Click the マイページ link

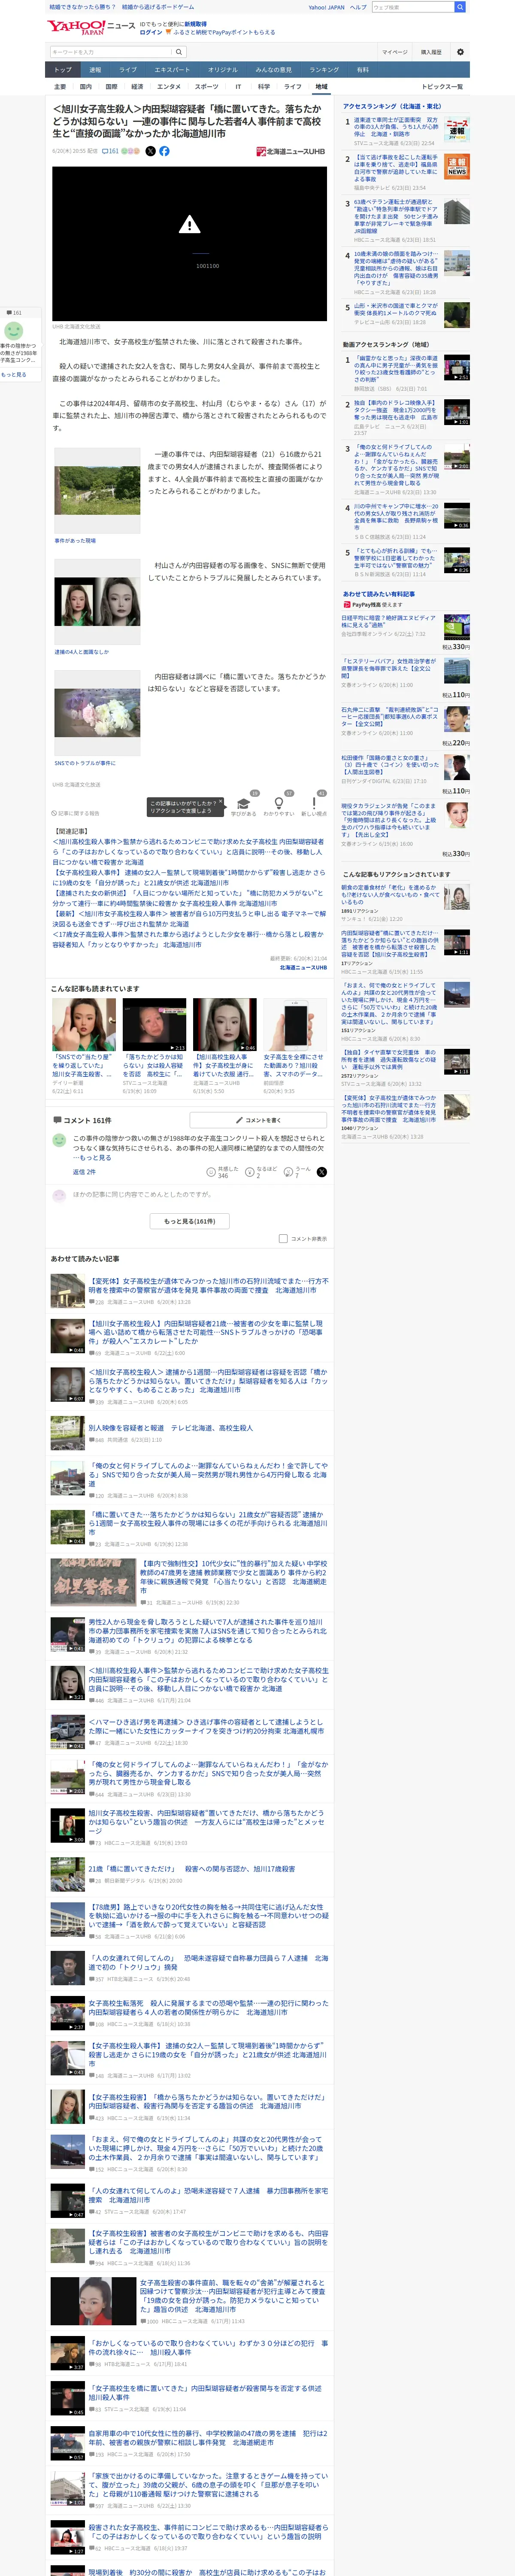pos(394,52)
